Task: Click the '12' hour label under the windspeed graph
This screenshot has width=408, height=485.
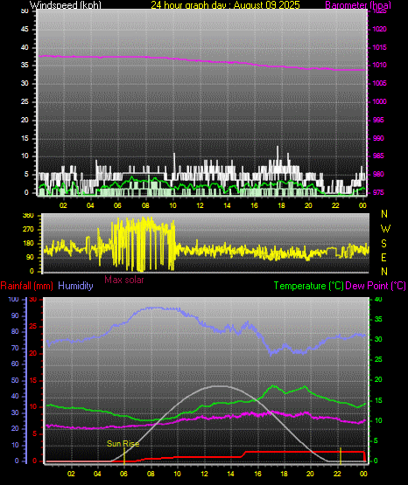Action: (x=200, y=205)
